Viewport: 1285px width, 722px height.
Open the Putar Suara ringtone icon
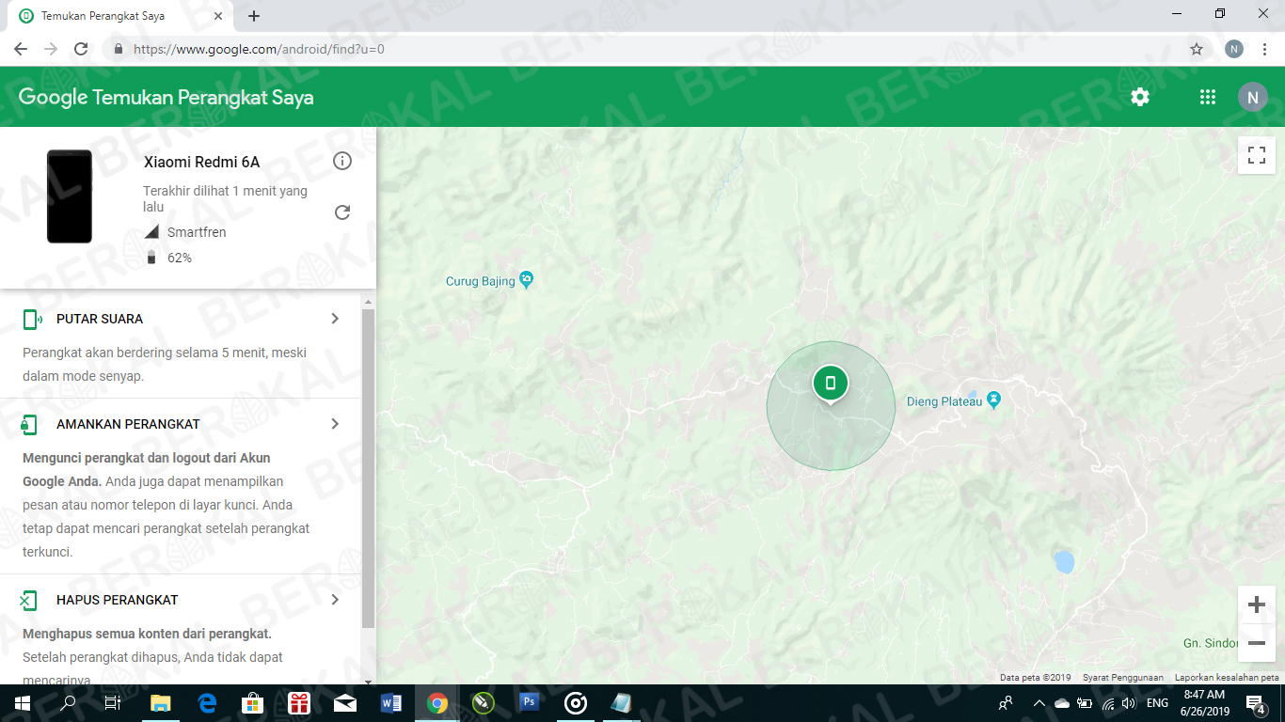point(29,318)
